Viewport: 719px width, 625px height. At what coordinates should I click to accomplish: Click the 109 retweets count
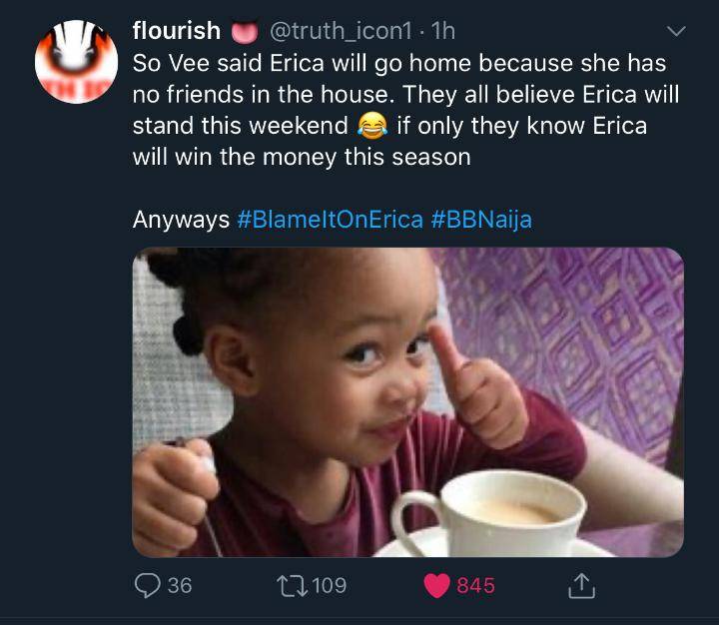click(329, 586)
